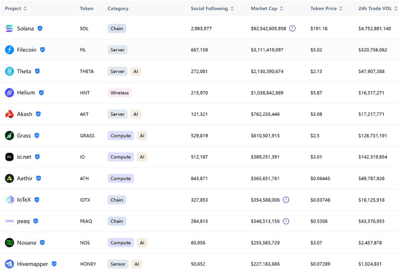Click the Wireless tag in Helium's row
Image resolution: width=399 pixels, height=271 pixels.
[x=119, y=93]
